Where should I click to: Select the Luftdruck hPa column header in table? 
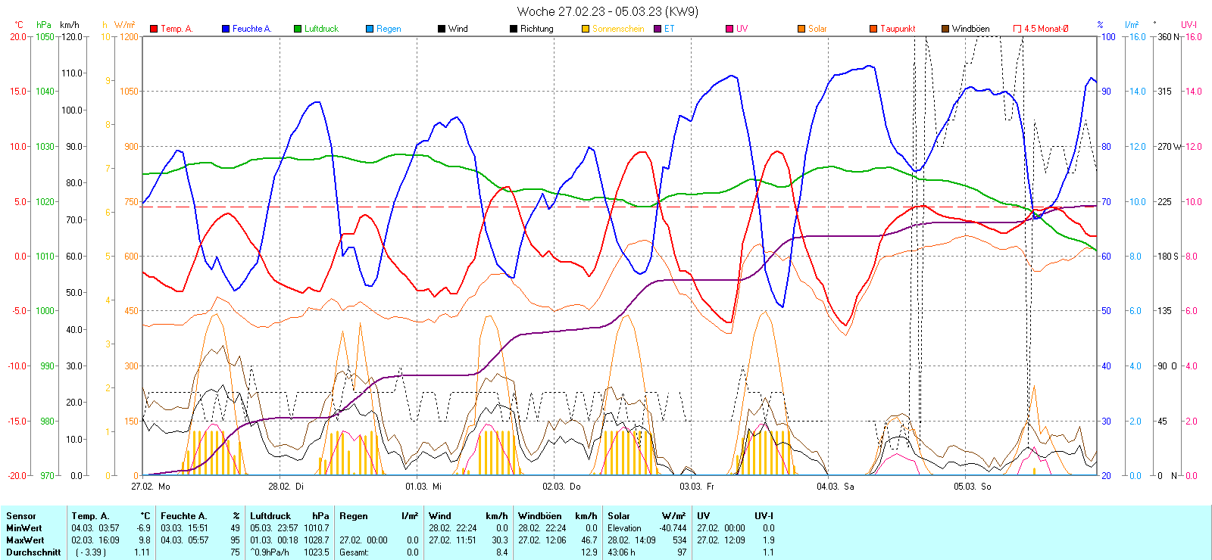(290, 516)
